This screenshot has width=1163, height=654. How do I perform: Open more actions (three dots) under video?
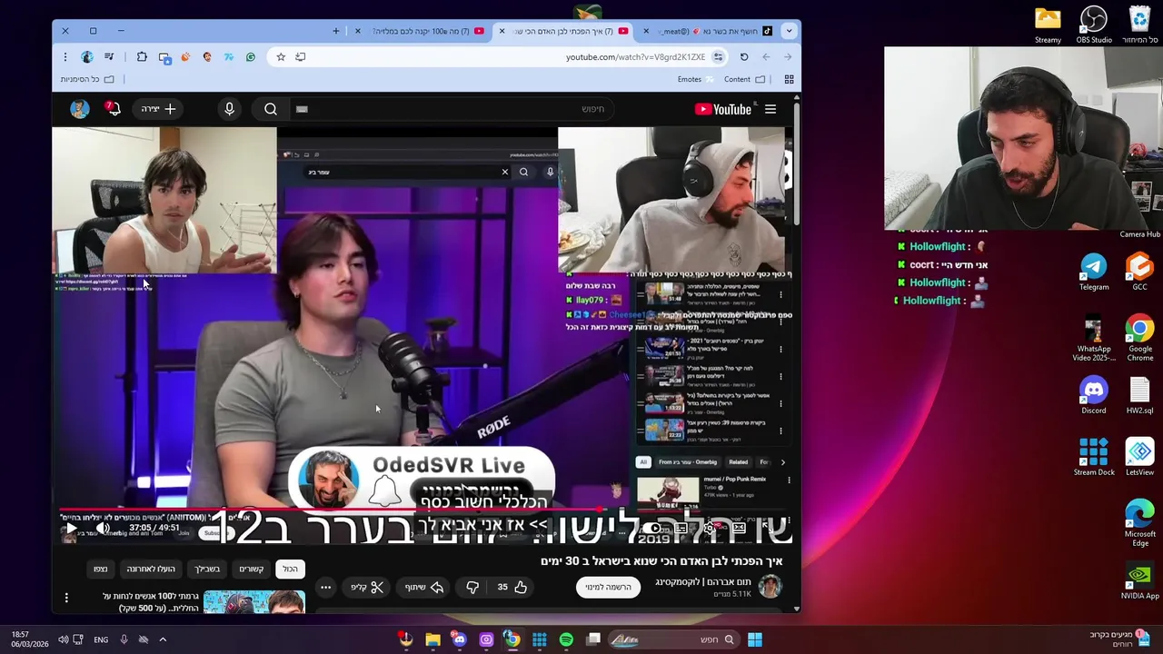(x=325, y=587)
